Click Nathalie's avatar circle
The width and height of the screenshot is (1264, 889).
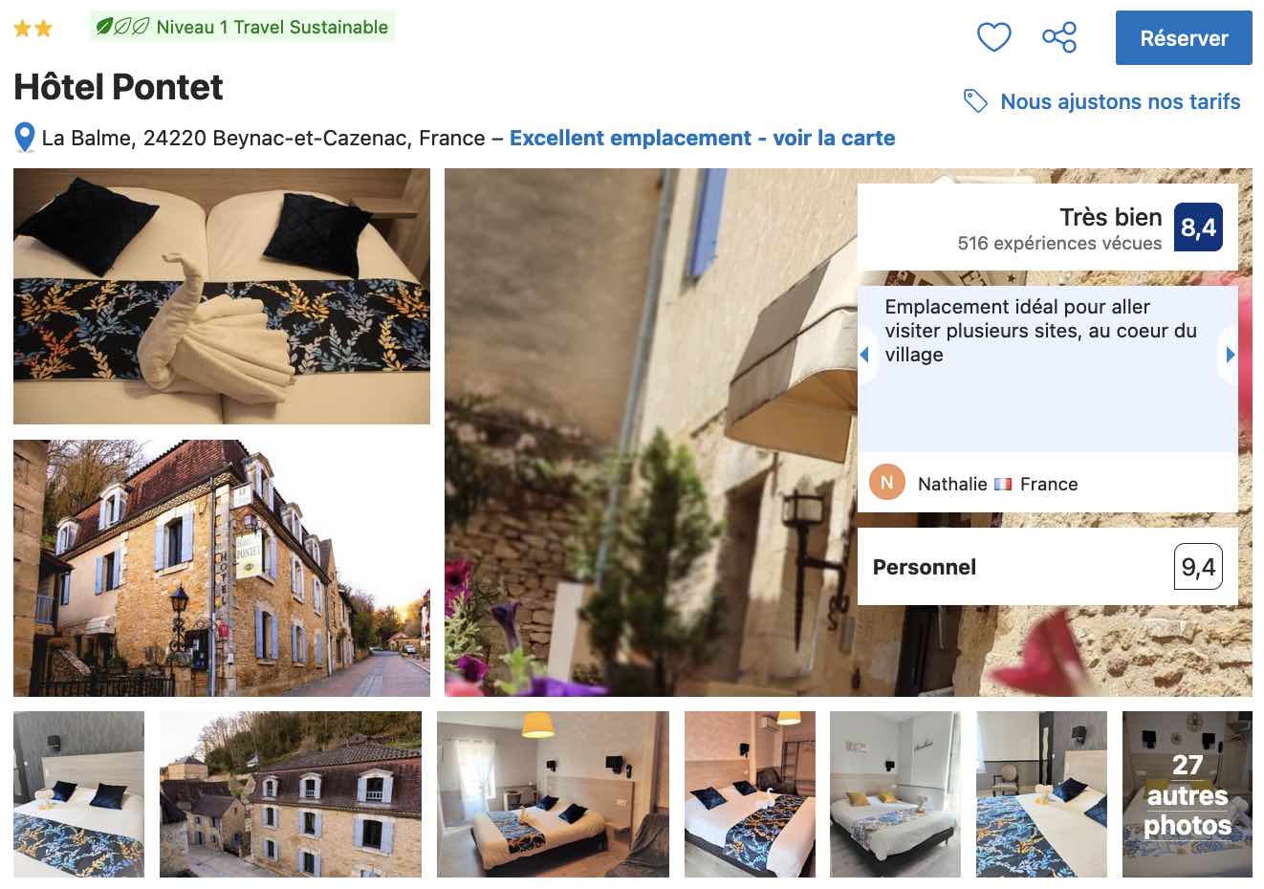pyautogui.click(x=887, y=483)
